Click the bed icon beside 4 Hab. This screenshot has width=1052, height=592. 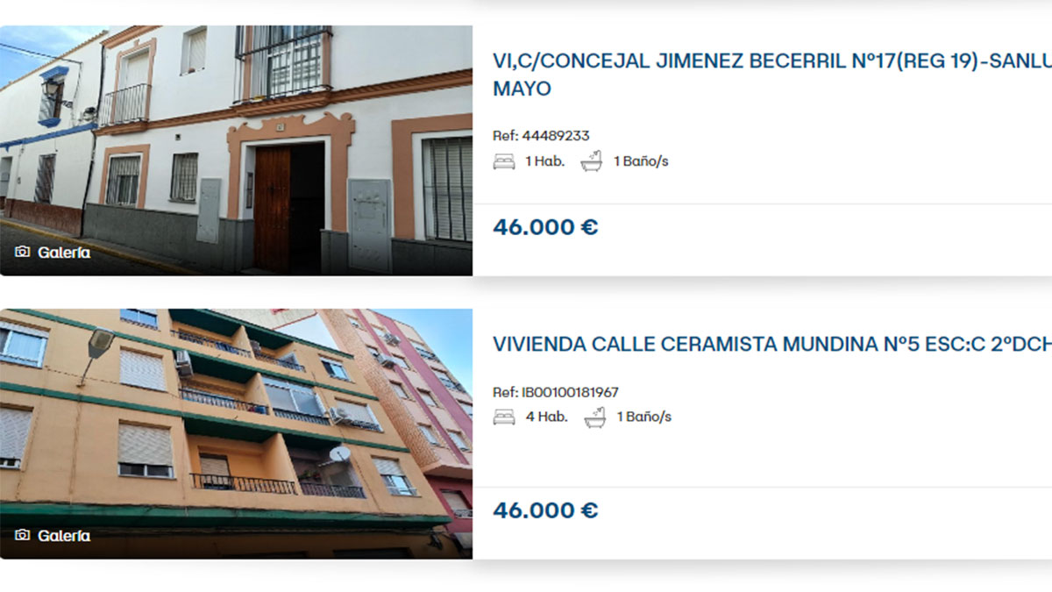click(x=504, y=417)
